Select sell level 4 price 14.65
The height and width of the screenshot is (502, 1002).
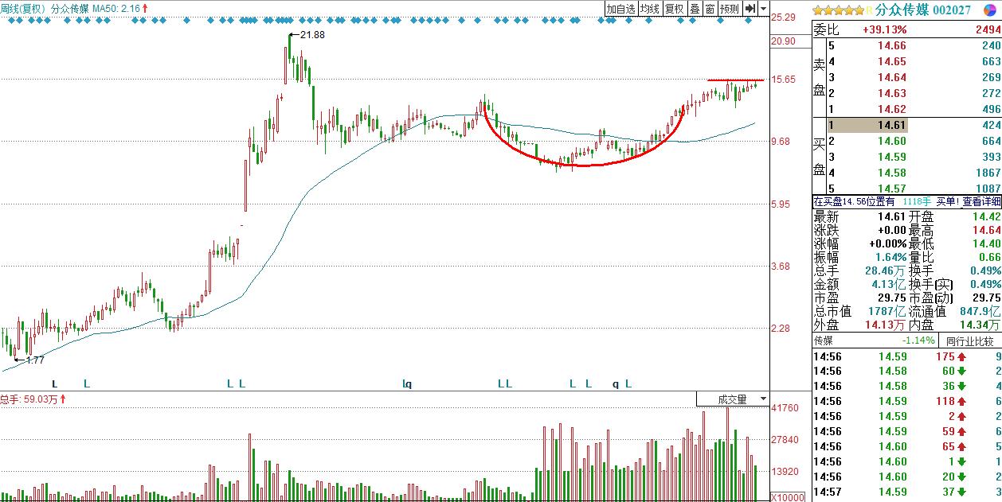[x=891, y=62]
